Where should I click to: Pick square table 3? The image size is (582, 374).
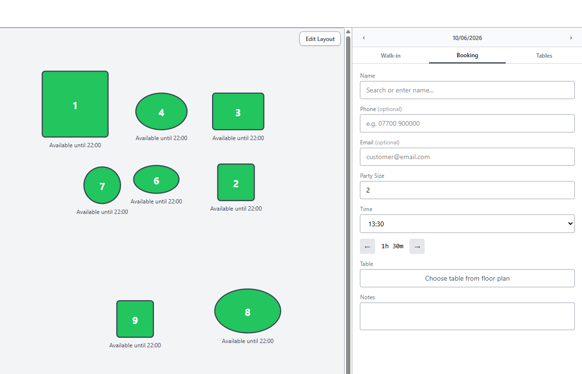[238, 111]
